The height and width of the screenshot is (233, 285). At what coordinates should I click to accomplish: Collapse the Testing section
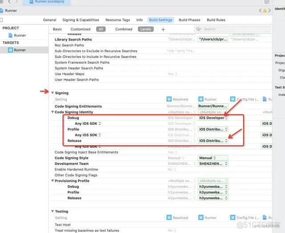(53, 211)
